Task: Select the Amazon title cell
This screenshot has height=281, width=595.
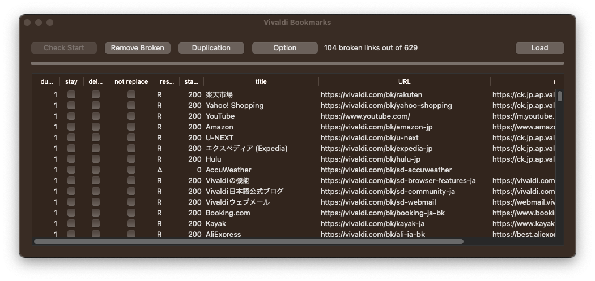Action: pyautogui.click(x=219, y=127)
